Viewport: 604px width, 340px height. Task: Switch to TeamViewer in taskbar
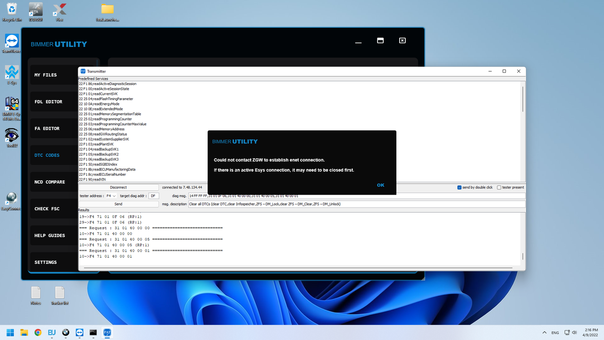79,332
